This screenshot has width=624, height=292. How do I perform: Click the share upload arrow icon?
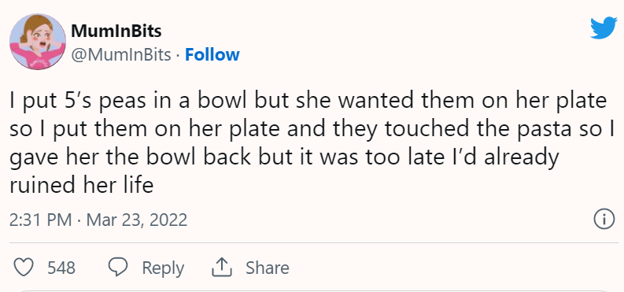(222, 268)
